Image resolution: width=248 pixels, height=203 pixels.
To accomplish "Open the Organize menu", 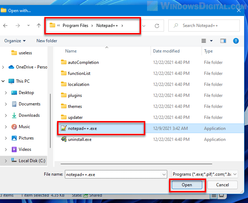I will pos(15,41).
